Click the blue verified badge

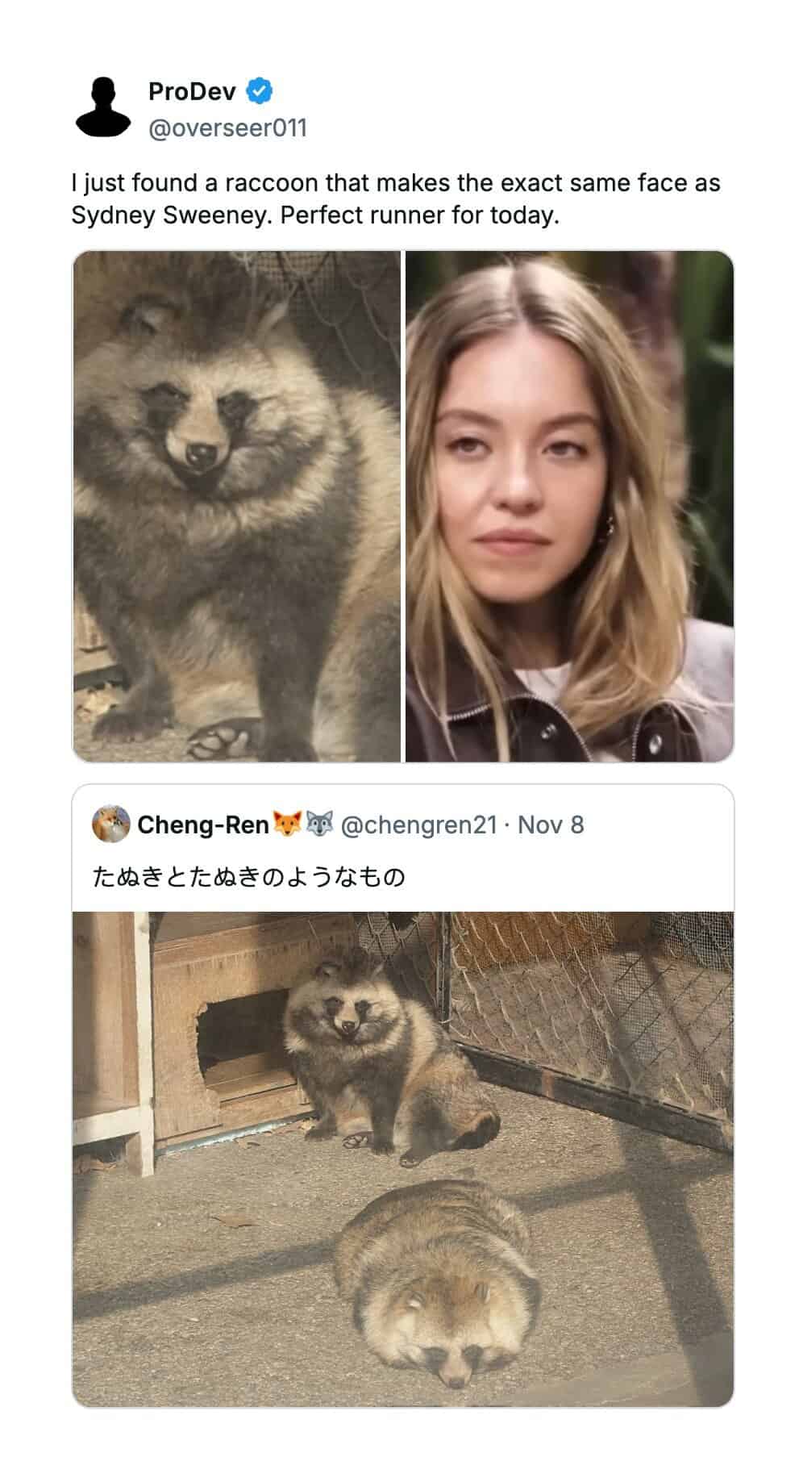pos(259,91)
